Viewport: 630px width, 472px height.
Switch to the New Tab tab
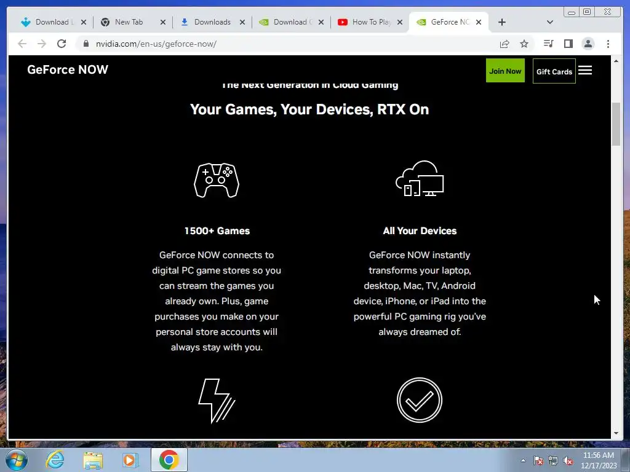pyautogui.click(x=129, y=22)
